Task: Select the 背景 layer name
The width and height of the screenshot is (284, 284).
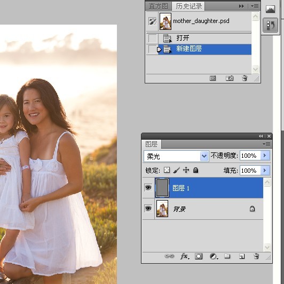Action: [179, 209]
